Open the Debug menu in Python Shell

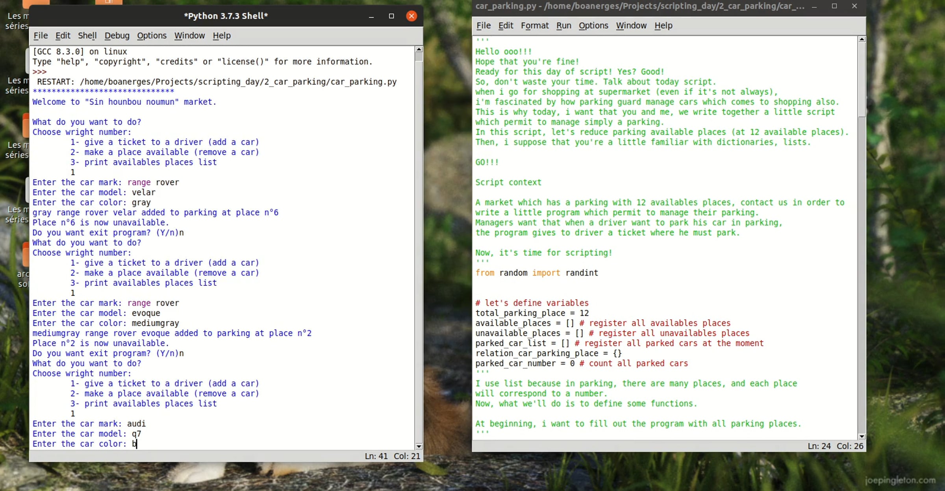117,35
